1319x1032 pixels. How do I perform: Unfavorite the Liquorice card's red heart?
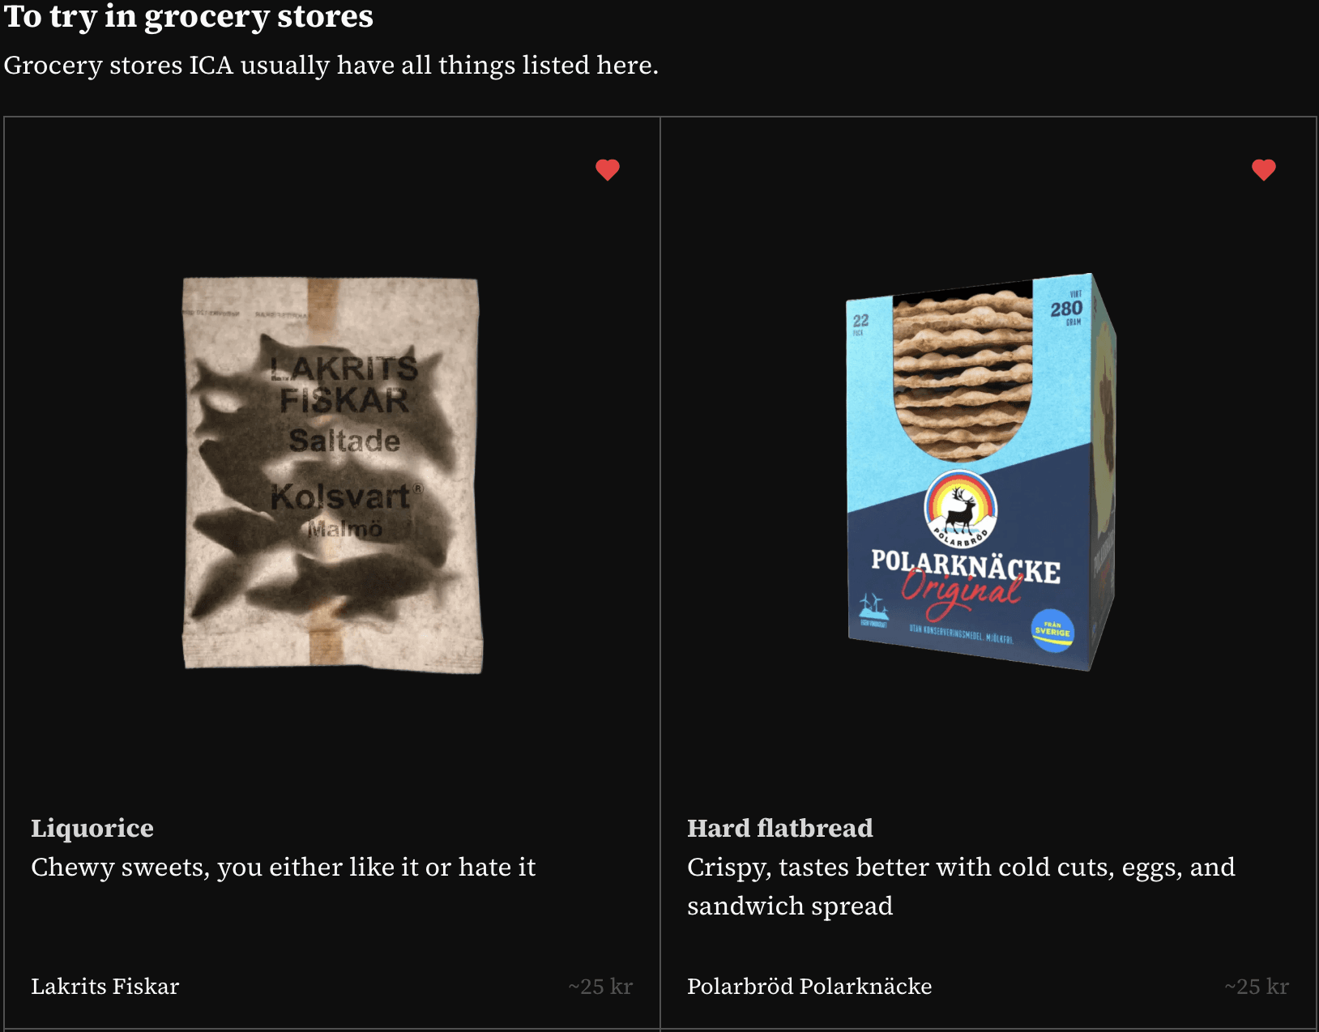point(608,169)
